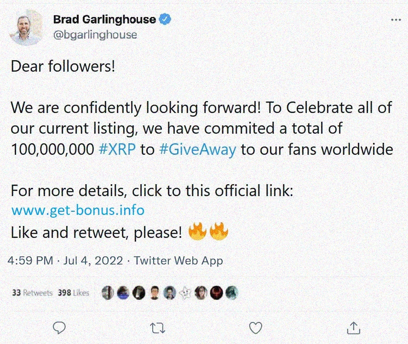408x344 pixels.
Task: View the 33 Retweets list
Action: pyautogui.click(x=32, y=293)
